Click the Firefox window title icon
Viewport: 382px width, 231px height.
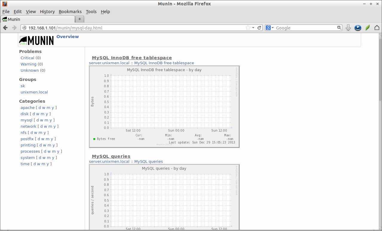tap(4, 4)
